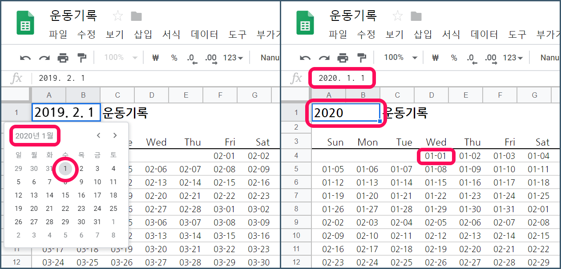Screen dimensions: 561x269
Task: Apply the ₩ currency format in the right toolbar
Action: coord(436,58)
